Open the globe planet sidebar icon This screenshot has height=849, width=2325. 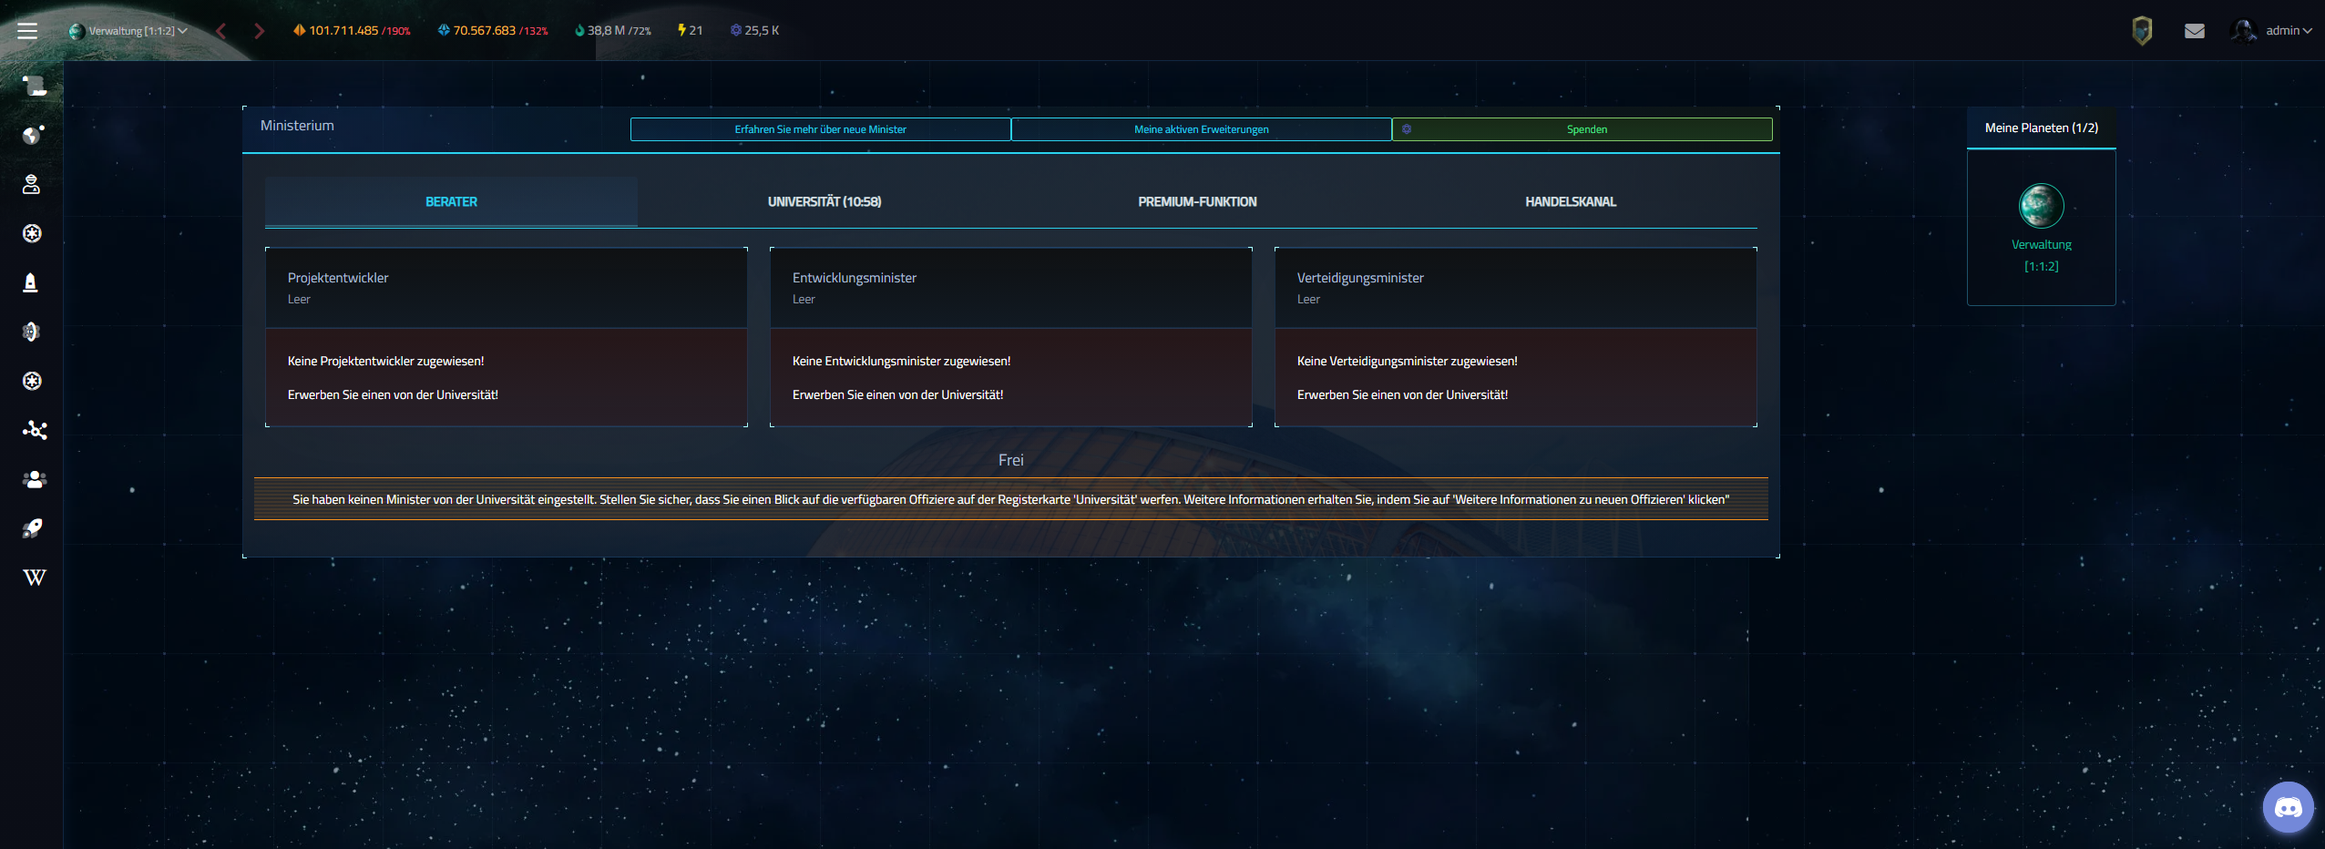(x=33, y=136)
